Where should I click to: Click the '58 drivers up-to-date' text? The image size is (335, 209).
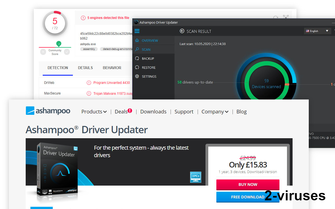pyautogui.click(x=195, y=82)
